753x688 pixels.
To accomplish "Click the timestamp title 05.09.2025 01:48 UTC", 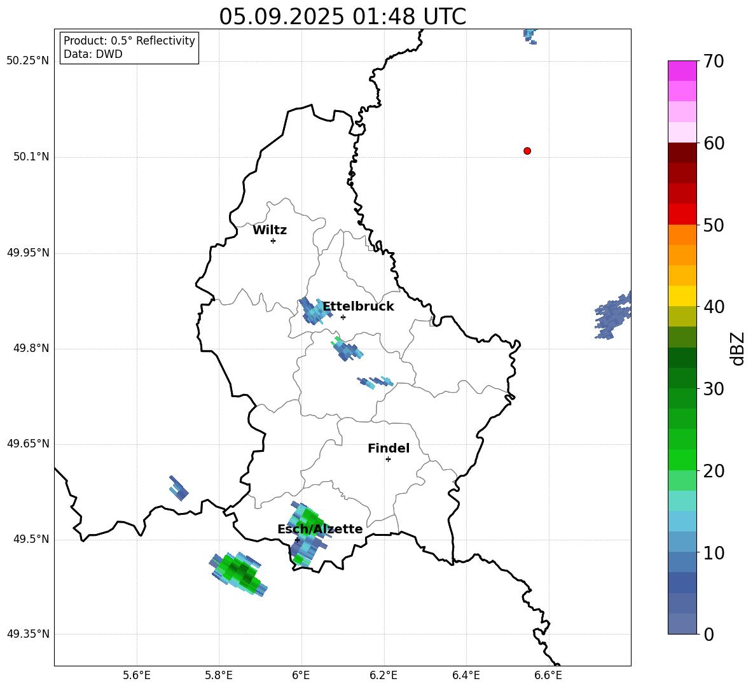I will 342,17.
